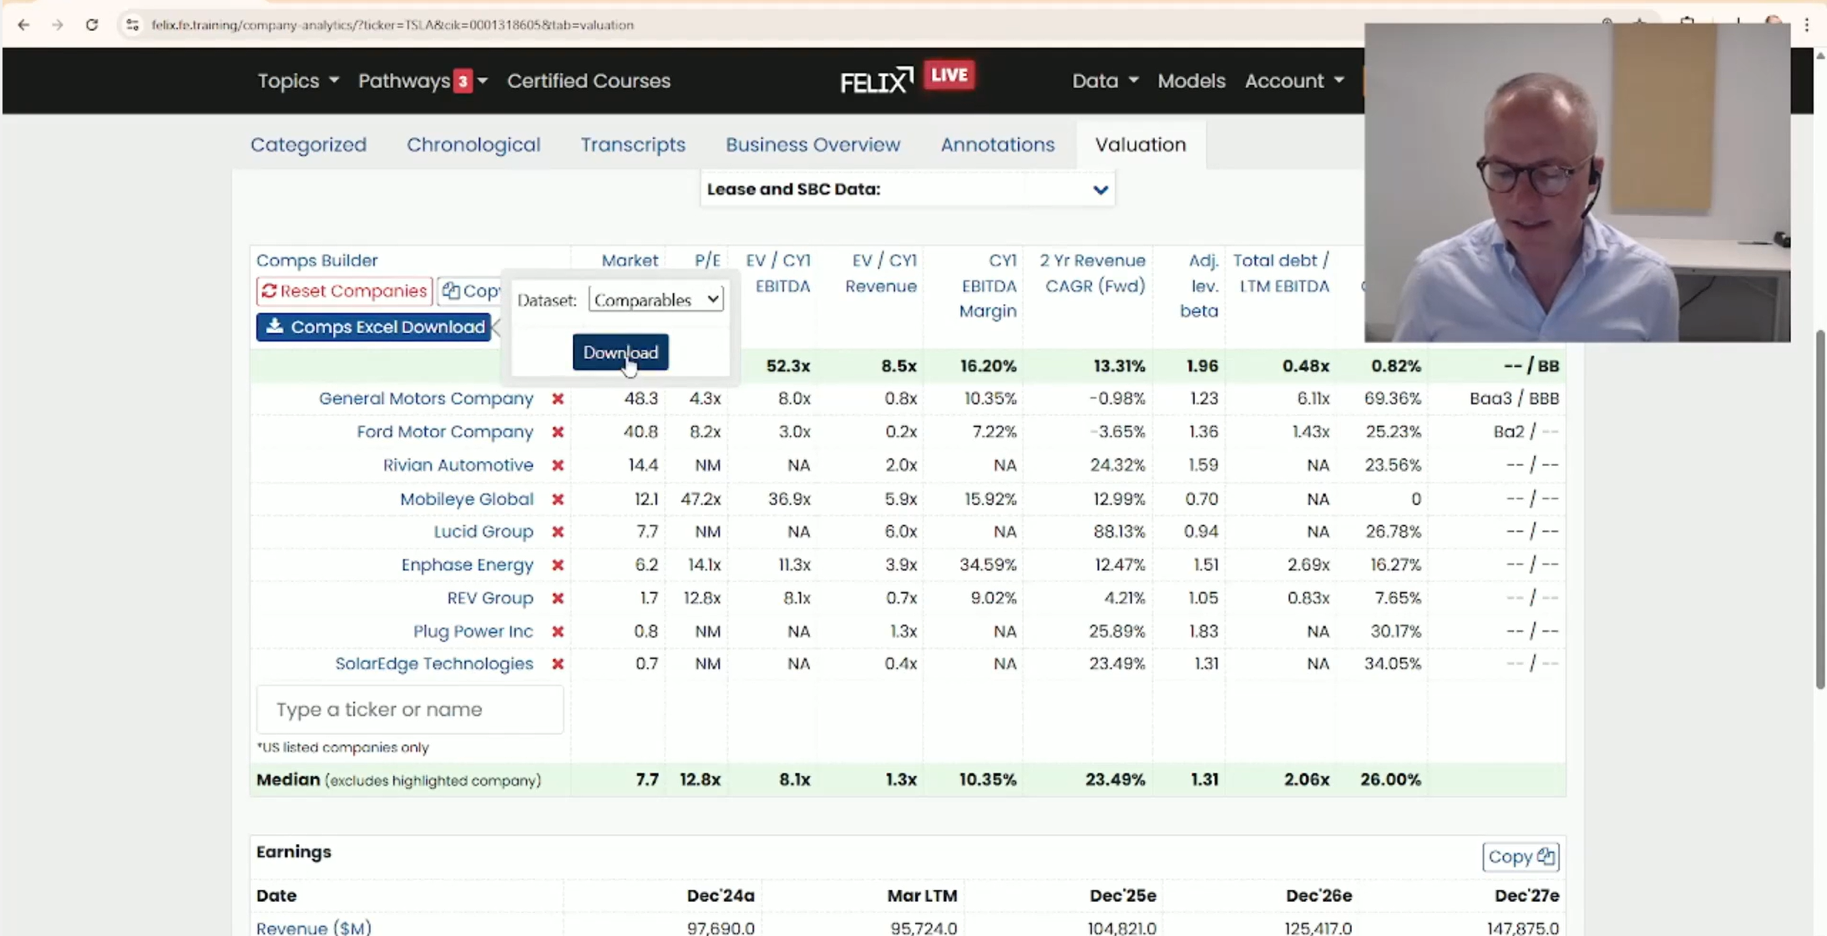Remove Rivian Automotive from the list
This screenshot has height=936, width=1827.
pyautogui.click(x=557, y=465)
